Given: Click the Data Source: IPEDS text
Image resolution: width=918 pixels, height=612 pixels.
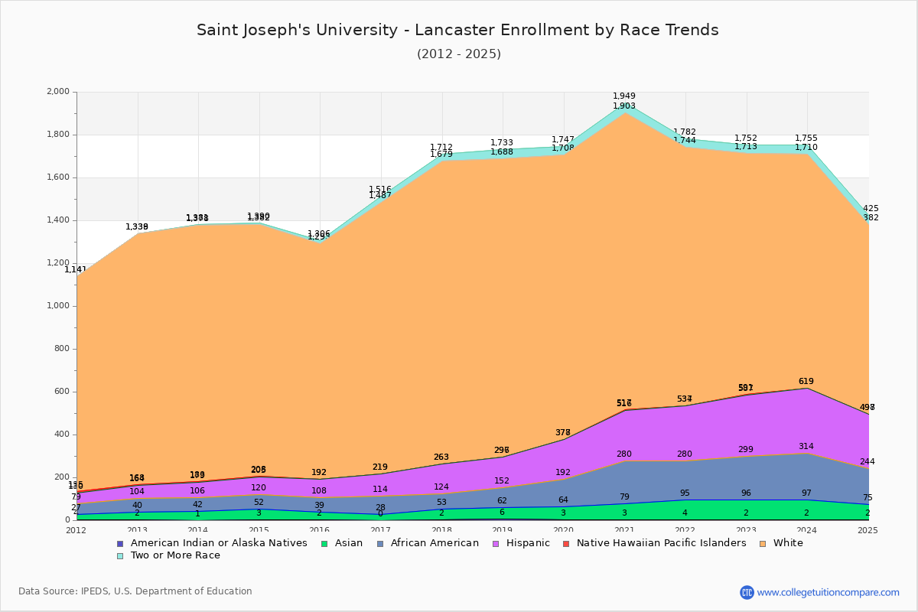Looking at the screenshot, I should pyautogui.click(x=135, y=591).
